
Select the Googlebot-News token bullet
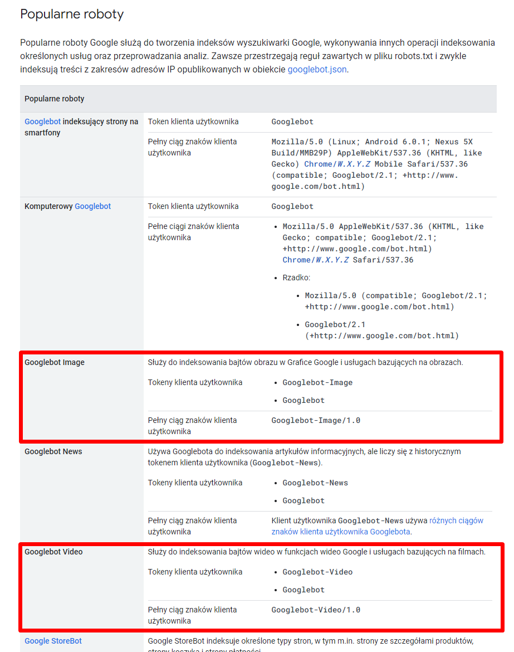pyautogui.click(x=315, y=483)
